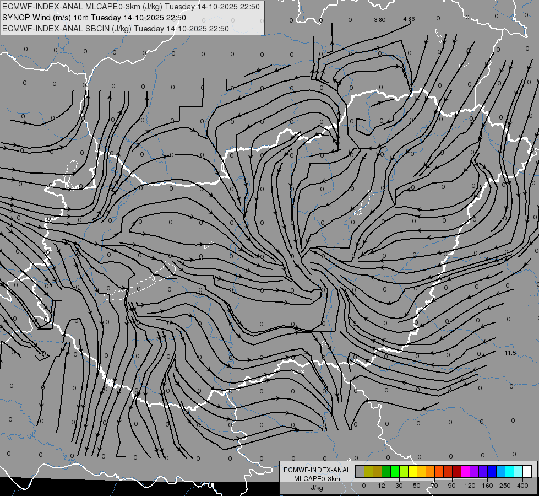Click the '70' legend scale value
Image resolution: width=539 pixels, height=496 pixels.
pyautogui.click(x=434, y=486)
